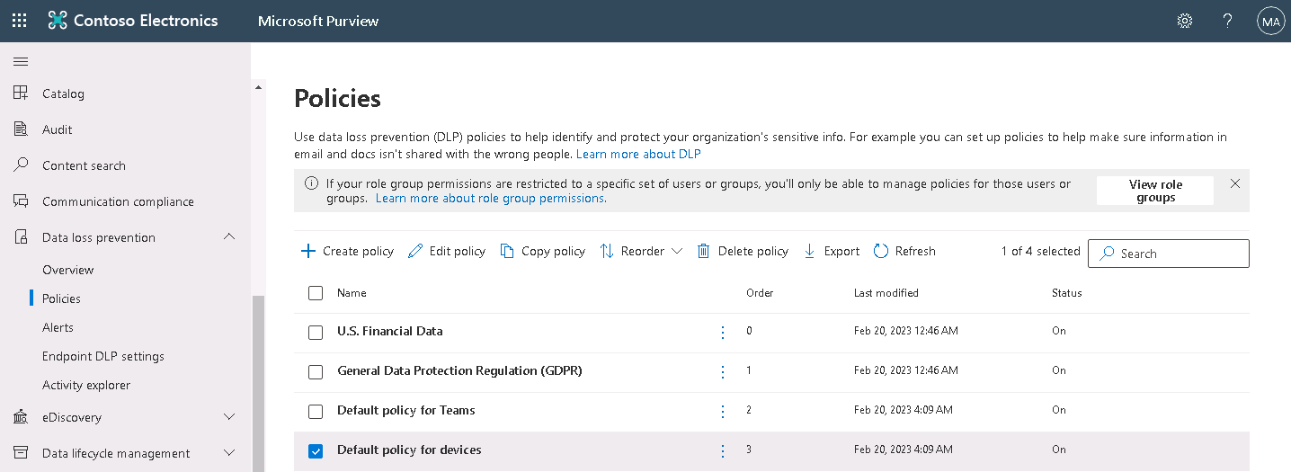
Task: Click the sidebar scrollbar thumb
Action: pyautogui.click(x=258, y=383)
